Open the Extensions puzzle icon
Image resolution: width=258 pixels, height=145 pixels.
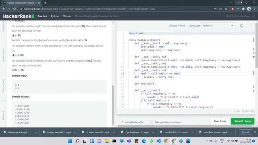click(243, 9)
